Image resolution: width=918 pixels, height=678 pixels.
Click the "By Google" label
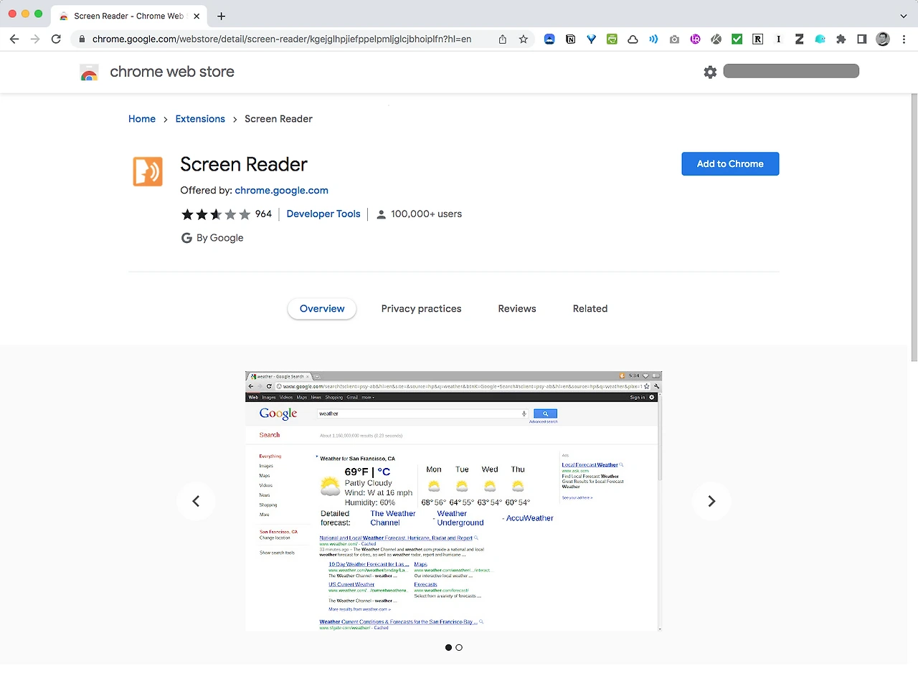219,238
